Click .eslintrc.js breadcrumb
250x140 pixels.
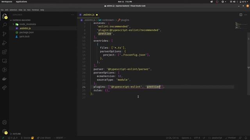click(x=90, y=20)
